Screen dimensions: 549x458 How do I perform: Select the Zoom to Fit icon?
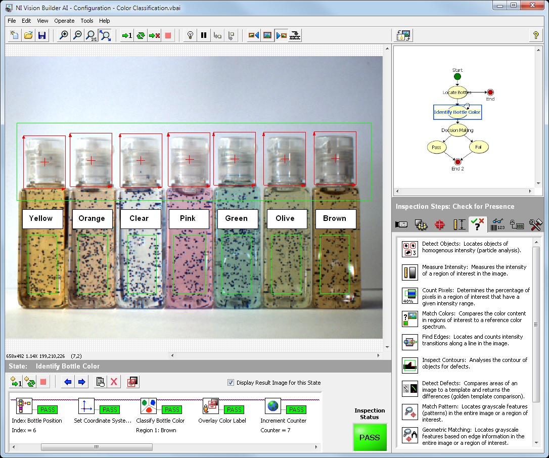(105, 35)
